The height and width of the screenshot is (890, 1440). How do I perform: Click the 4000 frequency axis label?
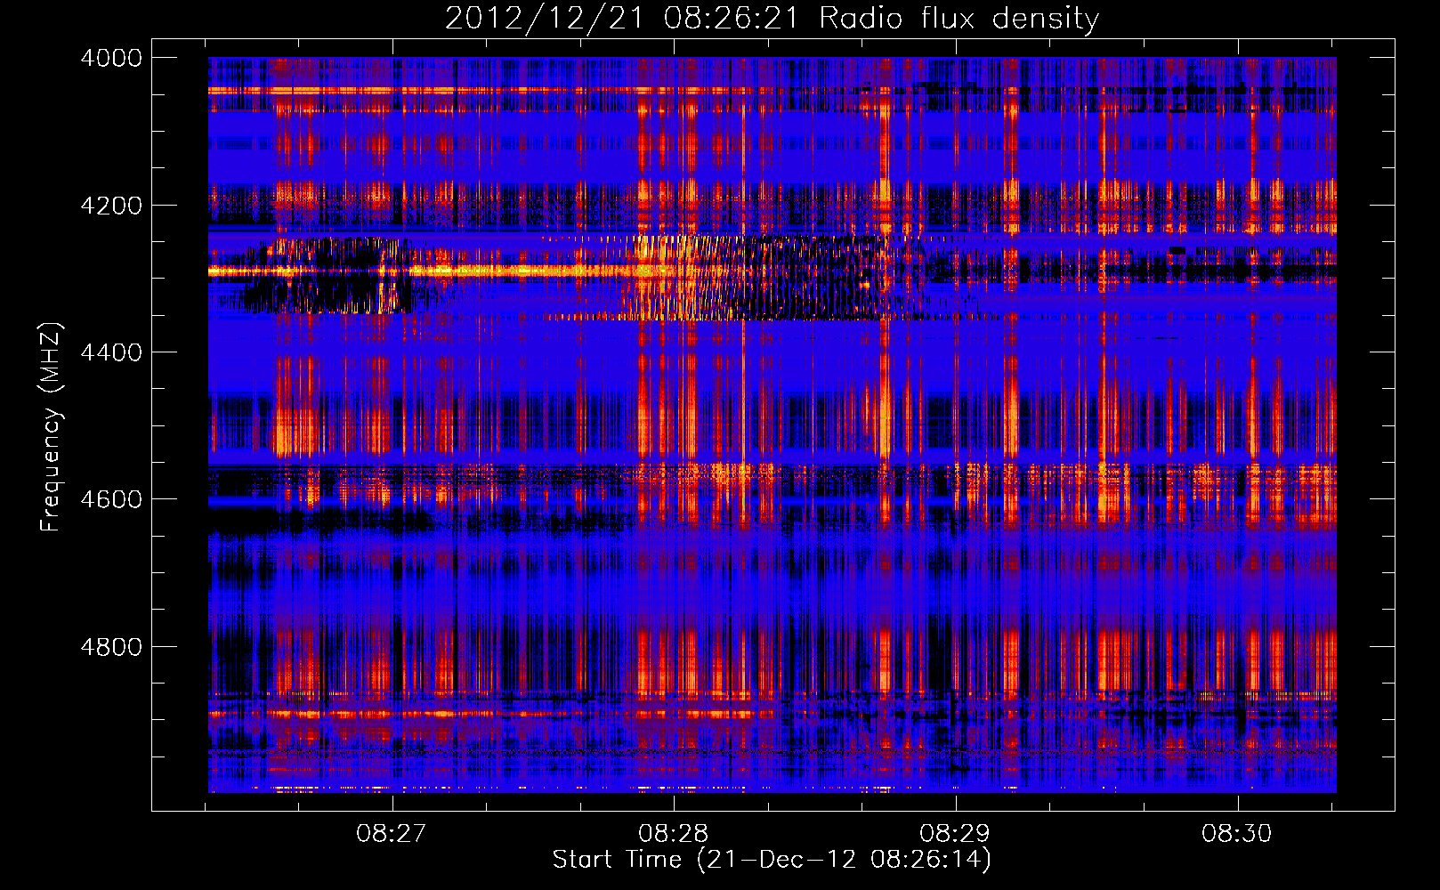click(x=111, y=58)
